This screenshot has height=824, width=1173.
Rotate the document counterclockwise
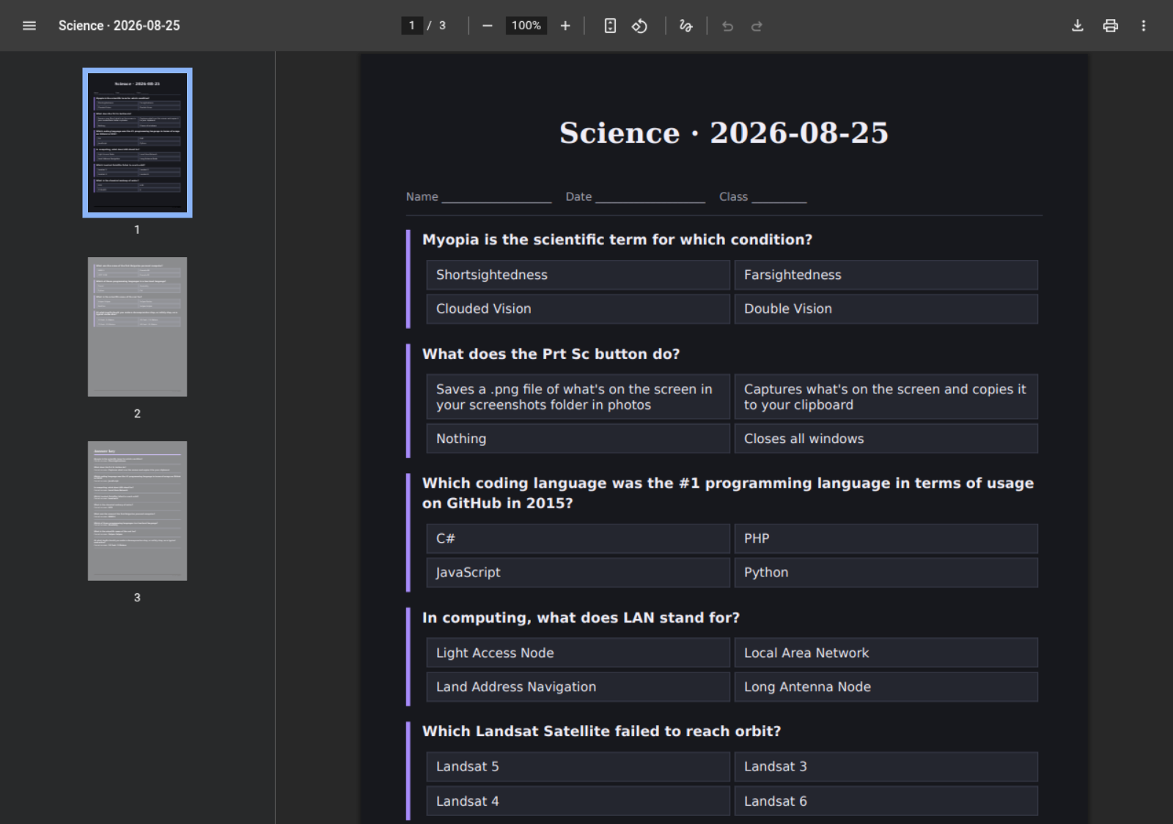click(x=640, y=26)
